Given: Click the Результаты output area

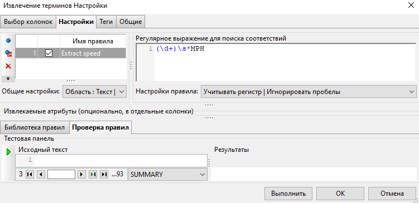Looking at the screenshot, I should [x=314, y=174].
